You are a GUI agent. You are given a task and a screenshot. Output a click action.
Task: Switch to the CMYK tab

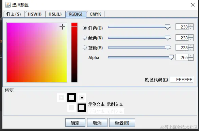coord(96,14)
